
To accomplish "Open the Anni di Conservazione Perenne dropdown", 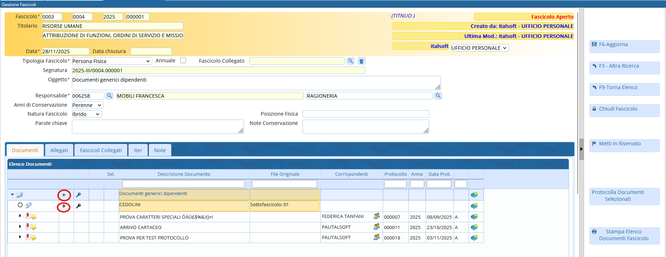I will 88,105.
